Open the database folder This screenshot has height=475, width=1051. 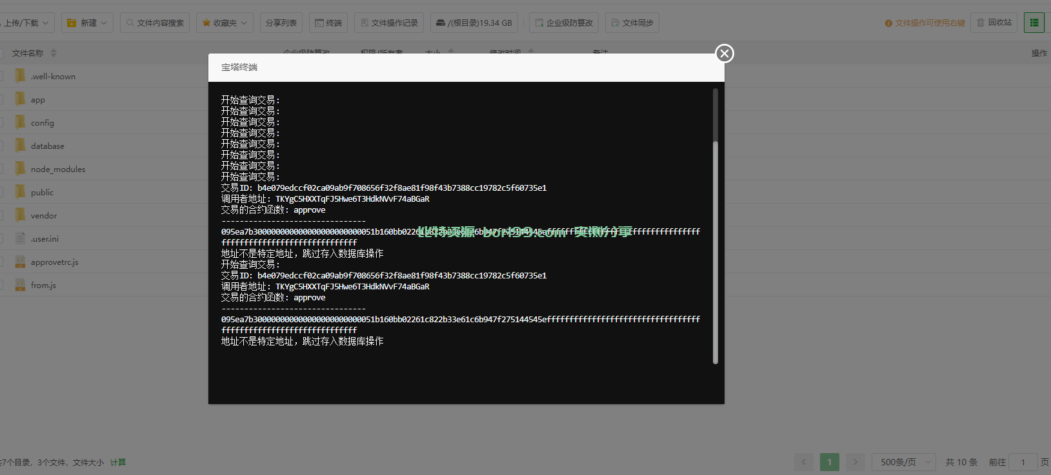(48, 146)
